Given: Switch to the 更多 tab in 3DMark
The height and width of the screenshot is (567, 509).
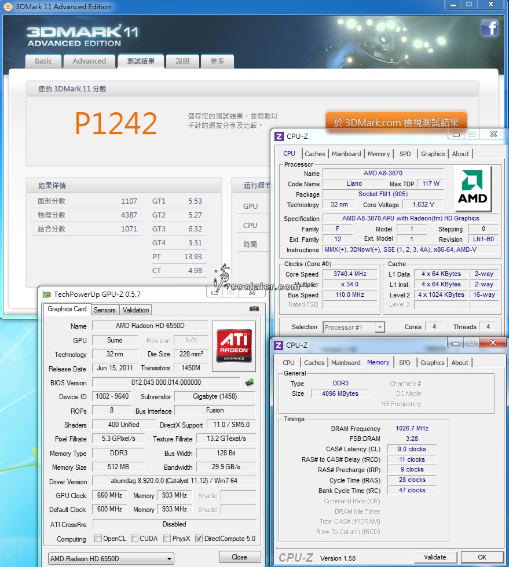Looking at the screenshot, I should click(217, 61).
